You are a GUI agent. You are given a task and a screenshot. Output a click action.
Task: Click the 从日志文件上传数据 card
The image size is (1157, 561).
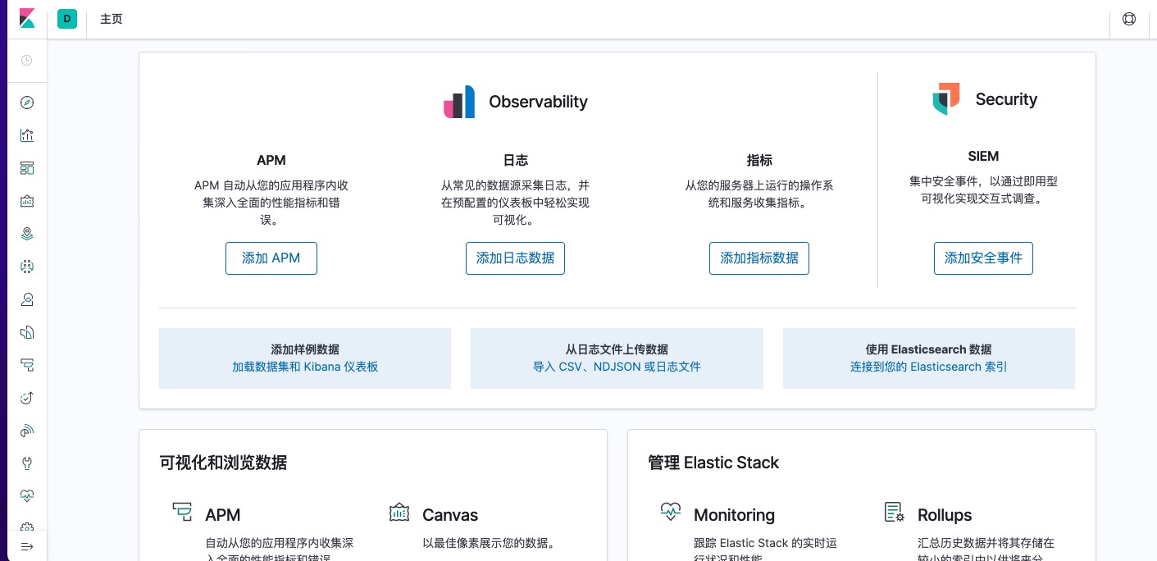[617, 358]
